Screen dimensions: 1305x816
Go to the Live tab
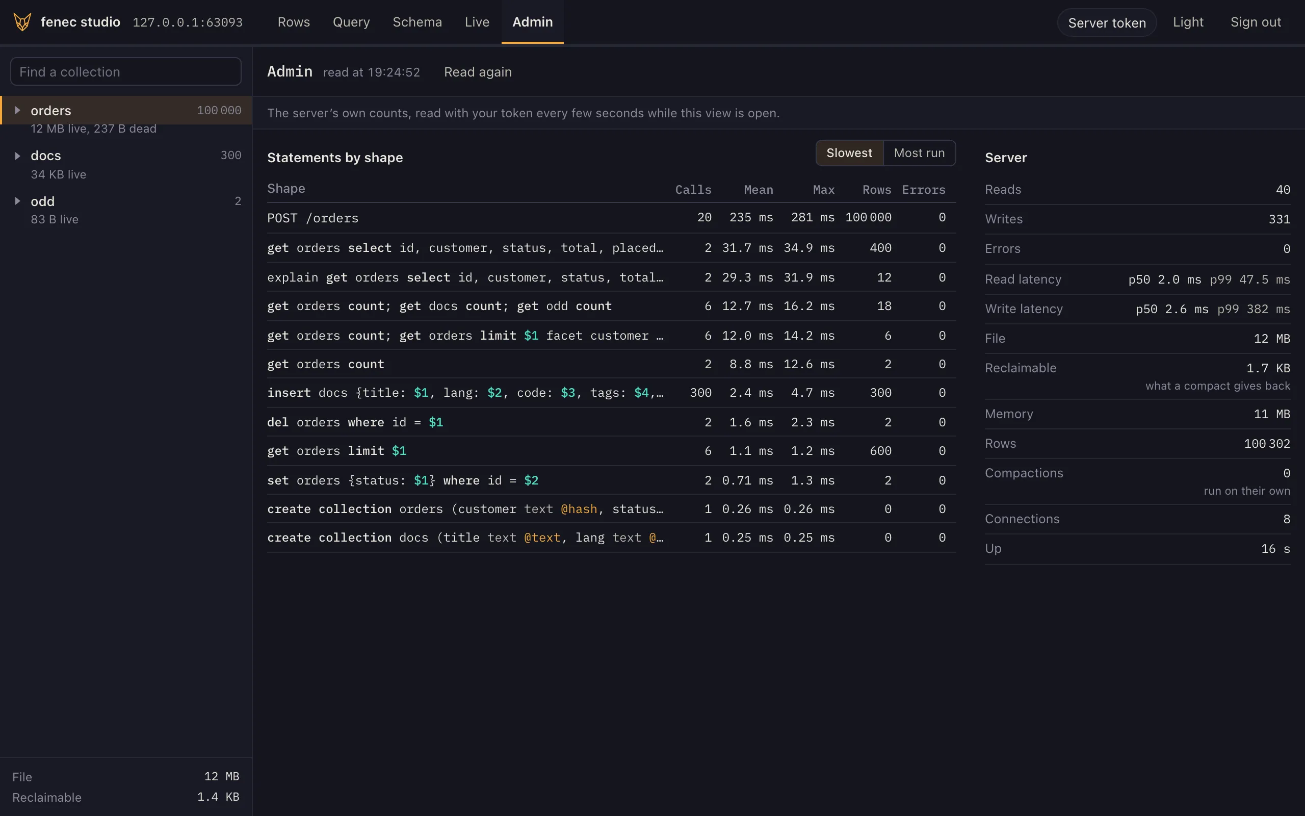tap(477, 22)
